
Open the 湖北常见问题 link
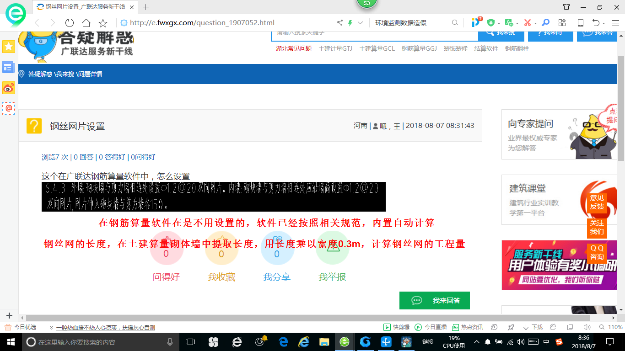tap(293, 48)
